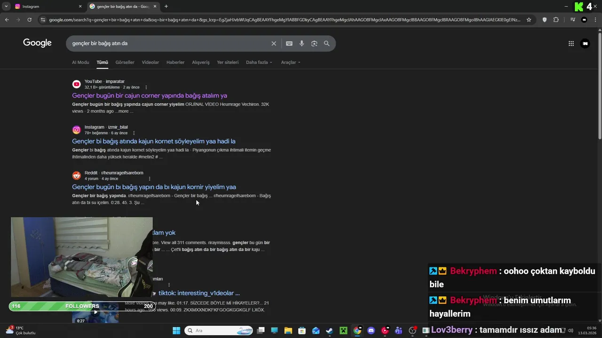Switch to the Yer siteleri tab

point(228,62)
